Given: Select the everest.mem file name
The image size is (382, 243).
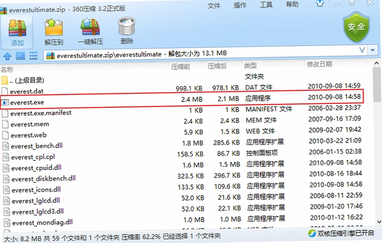Looking at the screenshot, I should (x=30, y=124).
